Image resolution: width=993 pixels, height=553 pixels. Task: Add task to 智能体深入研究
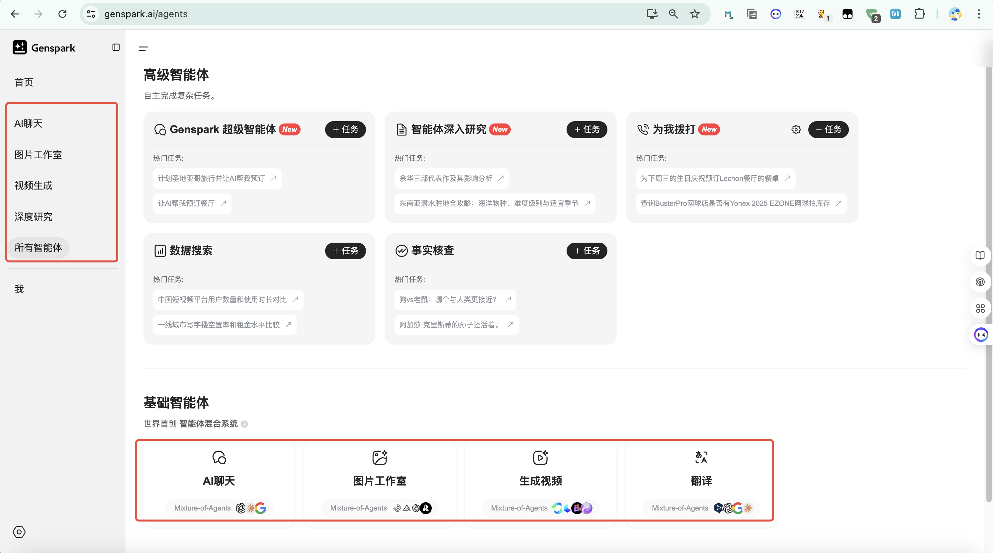tap(587, 129)
